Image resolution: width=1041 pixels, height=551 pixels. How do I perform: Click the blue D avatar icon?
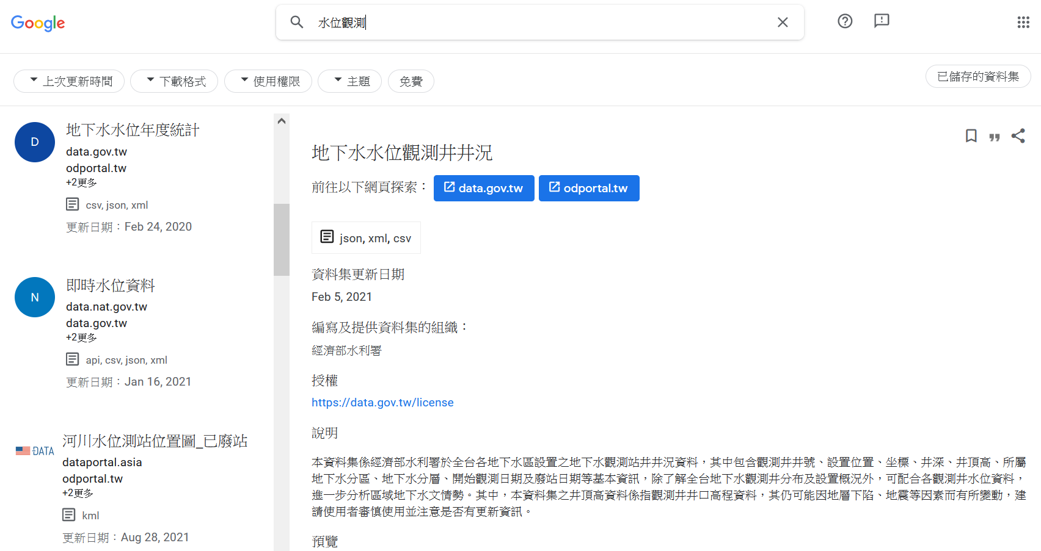[x=35, y=142]
